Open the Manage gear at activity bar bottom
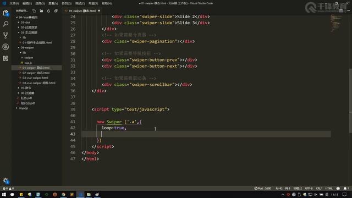This screenshot has height=198, width=352. (x=5, y=180)
